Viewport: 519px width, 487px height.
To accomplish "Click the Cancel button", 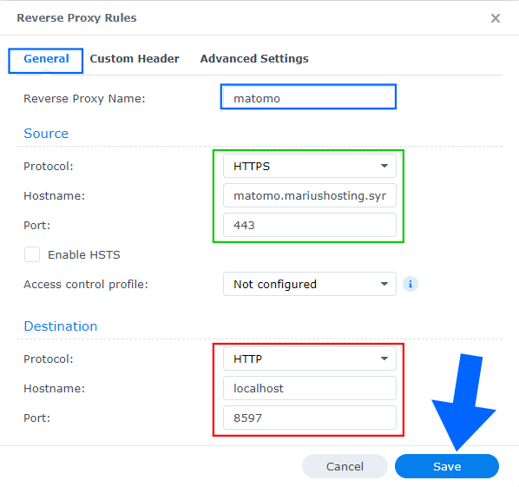I will click(345, 466).
